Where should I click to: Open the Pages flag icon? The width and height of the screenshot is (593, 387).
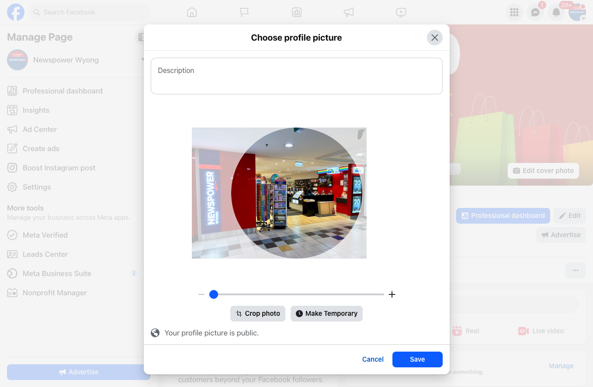(x=244, y=12)
